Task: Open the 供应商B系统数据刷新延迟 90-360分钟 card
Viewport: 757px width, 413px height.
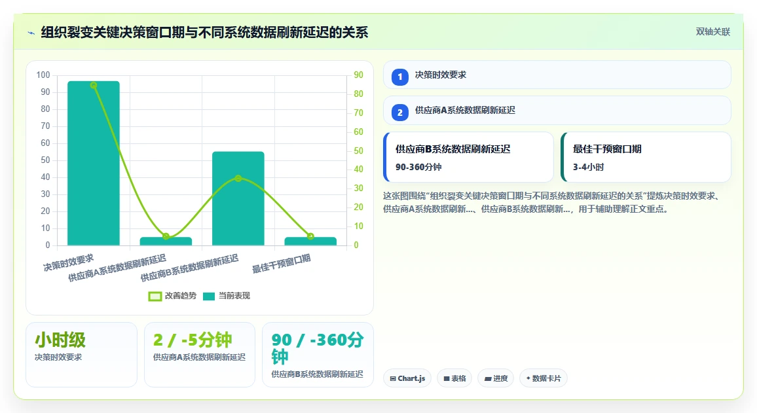Action: coord(468,157)
